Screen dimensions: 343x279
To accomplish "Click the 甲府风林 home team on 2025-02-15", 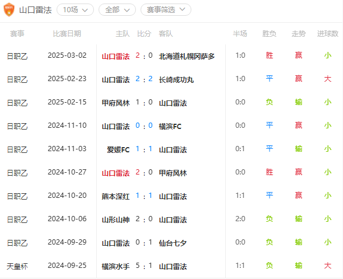I will tap(116, 103).
